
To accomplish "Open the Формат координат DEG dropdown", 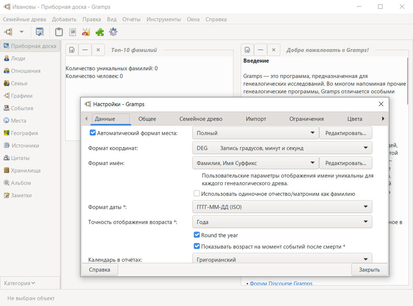I will coord(282,148).
